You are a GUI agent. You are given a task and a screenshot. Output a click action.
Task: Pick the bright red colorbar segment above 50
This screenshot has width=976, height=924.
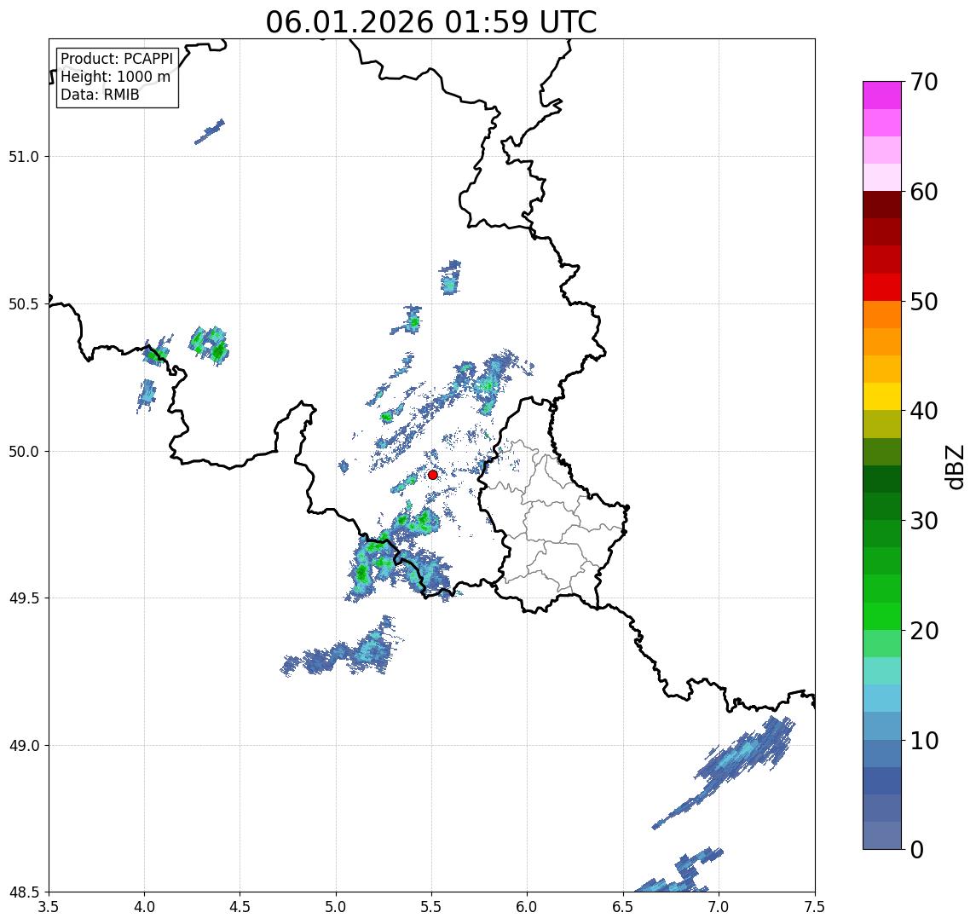(x=882, y=287)
